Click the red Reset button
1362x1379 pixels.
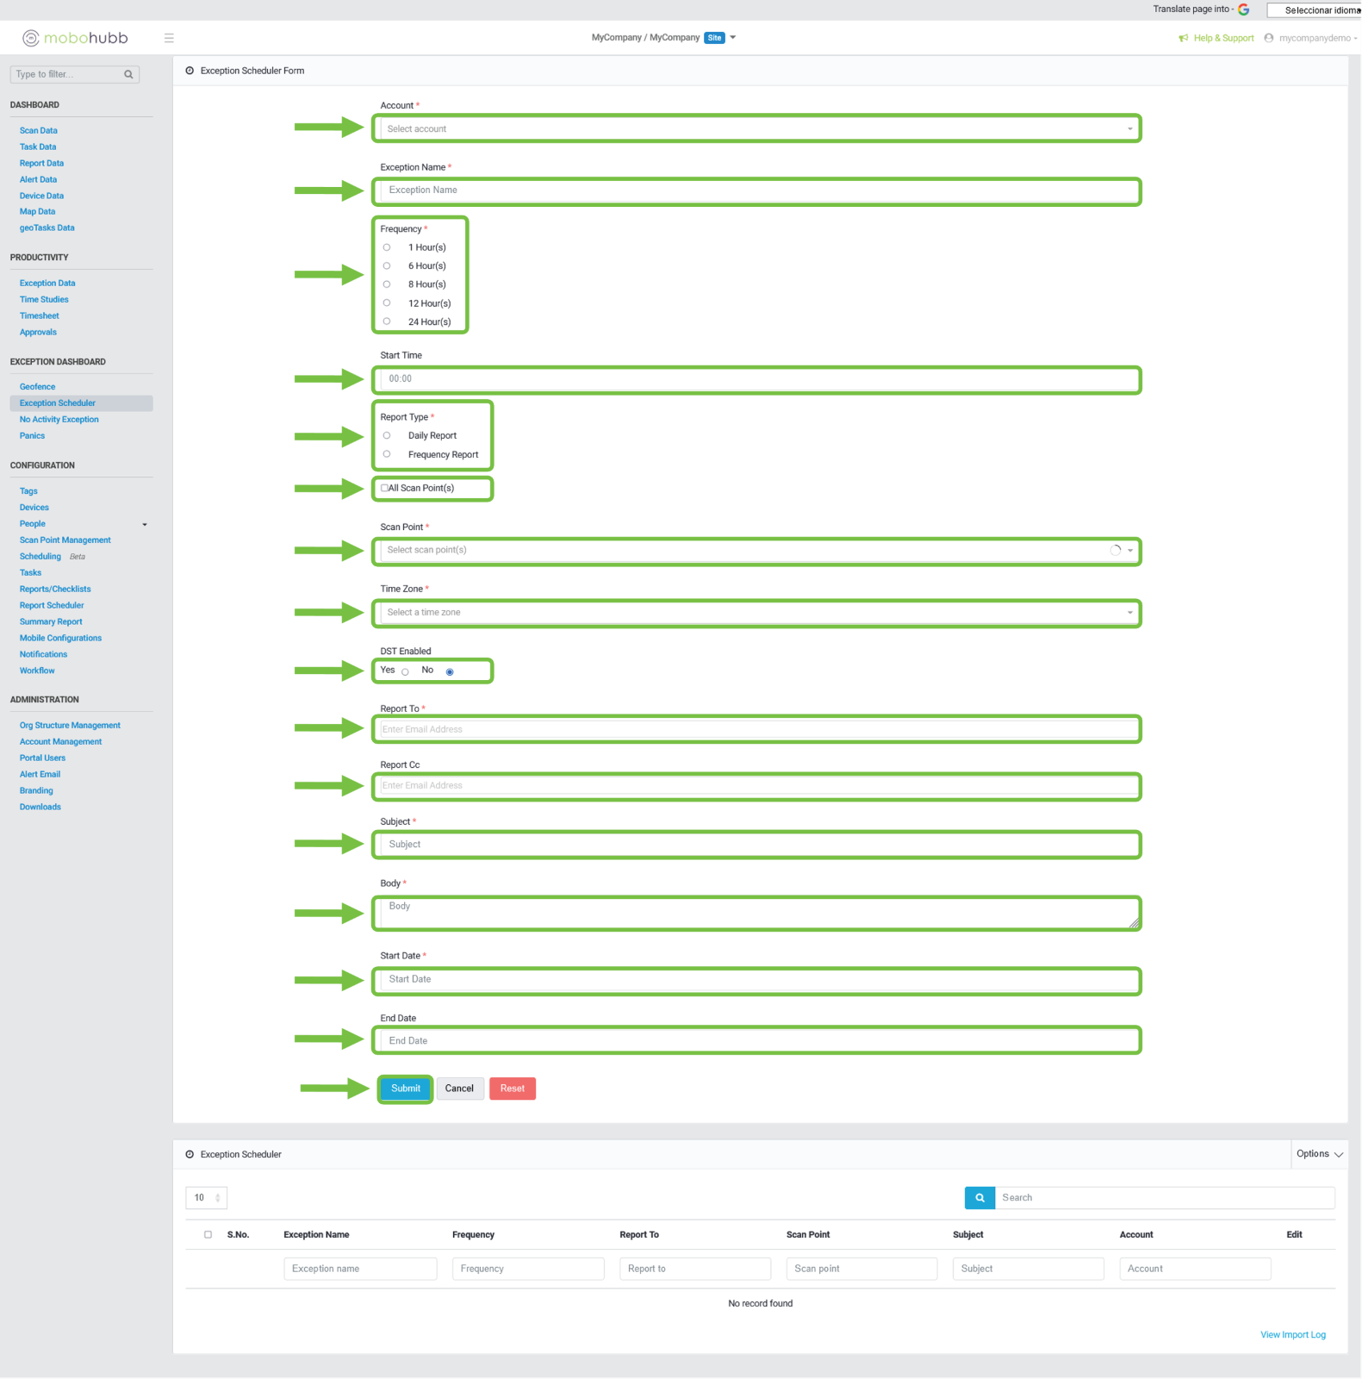[512, 1089]
